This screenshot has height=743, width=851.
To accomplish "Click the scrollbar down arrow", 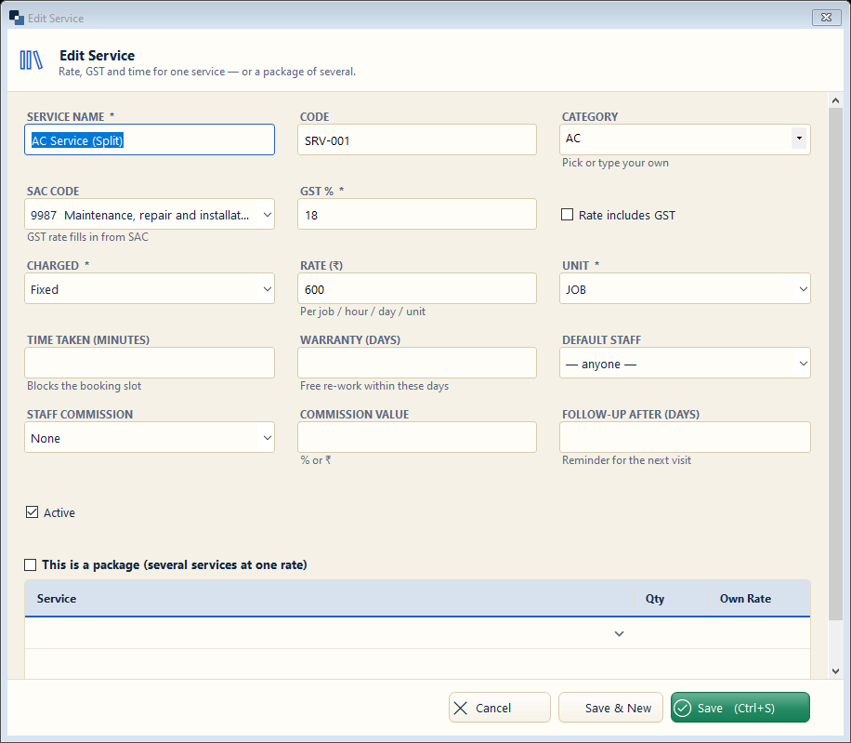I will coord(835,671).
